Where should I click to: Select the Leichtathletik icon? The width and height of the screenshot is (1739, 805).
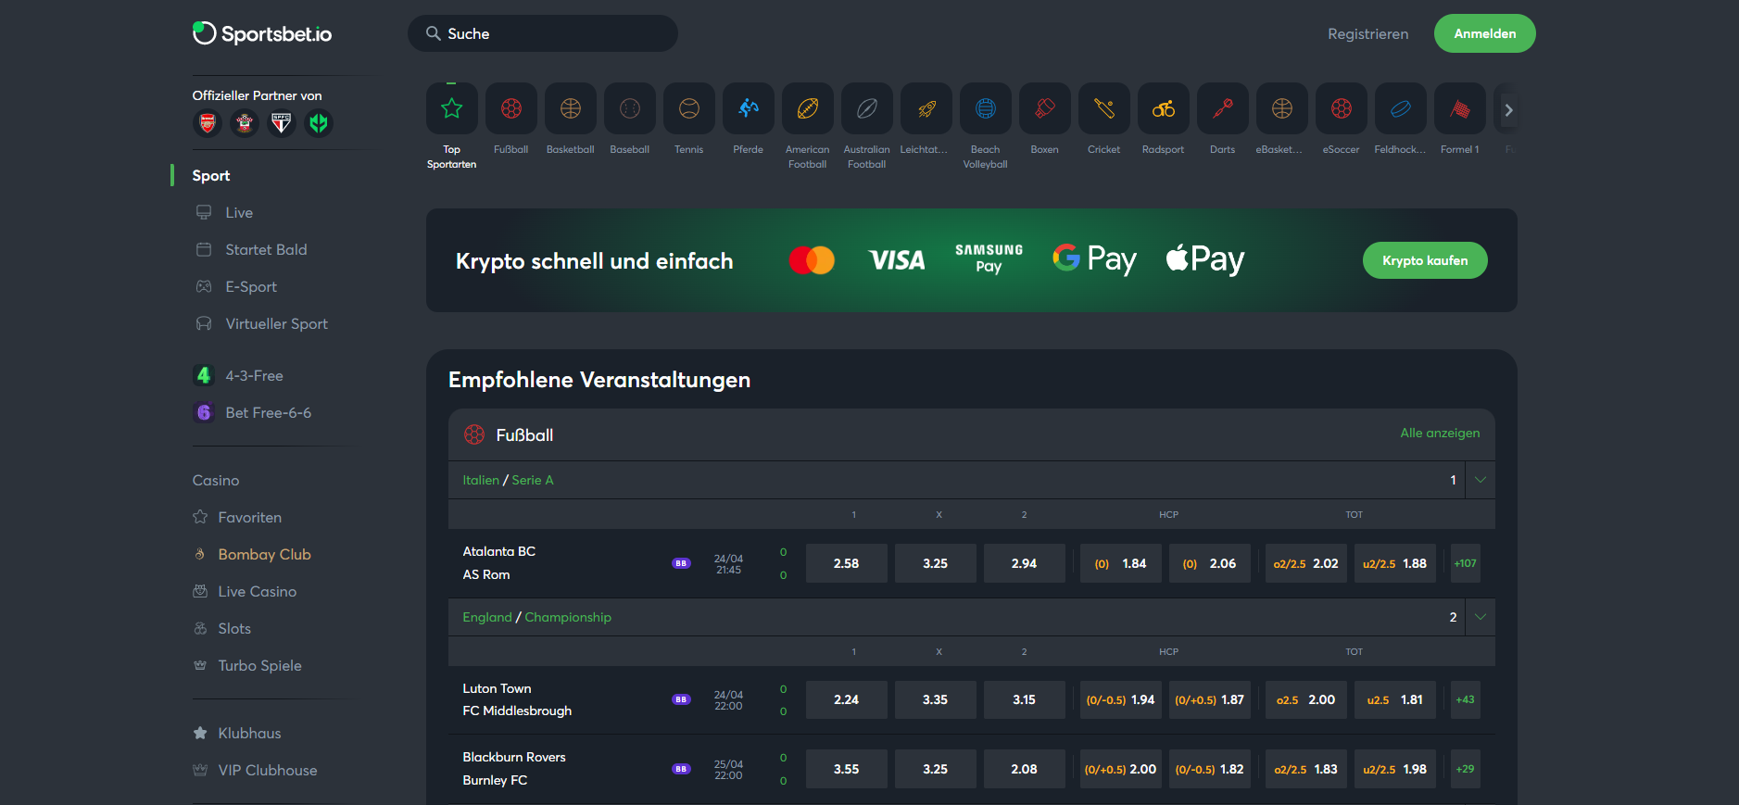[926, 109]
